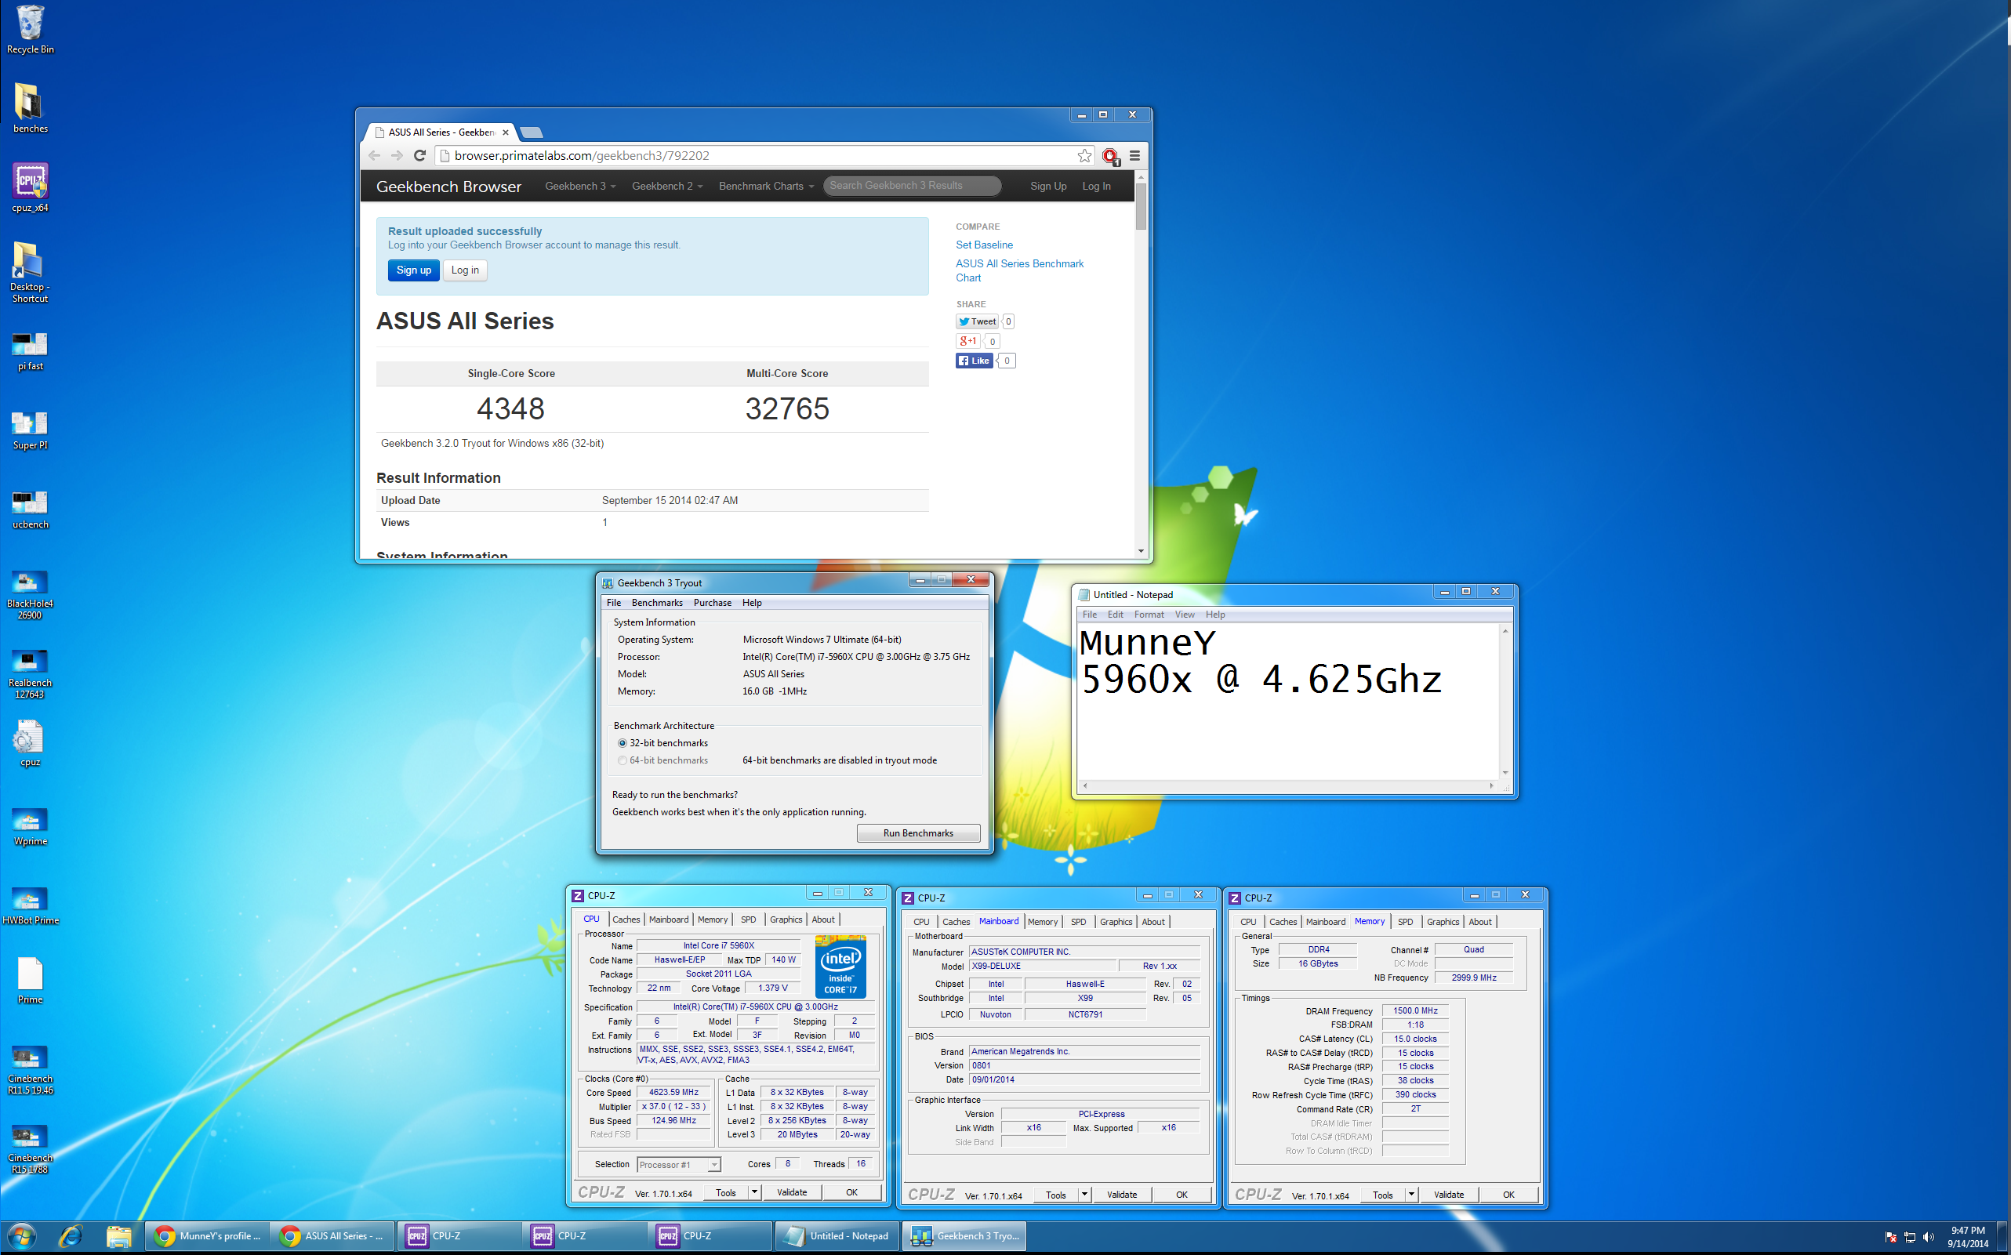
Task: Open Windows Explorer taskbar icon
Action: pyautogui.click(x=118, y=1237)
